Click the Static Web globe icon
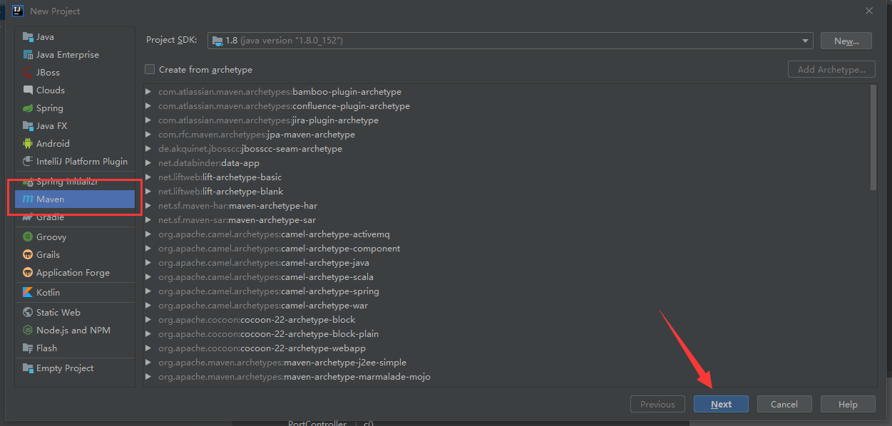 tap(28, 313)
